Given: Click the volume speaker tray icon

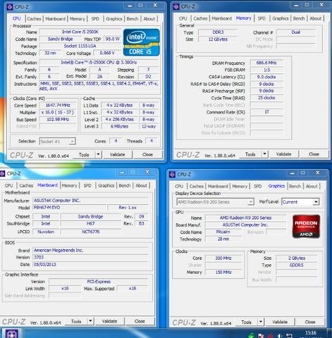Looking at the screenshot, I should click(280, 336).
